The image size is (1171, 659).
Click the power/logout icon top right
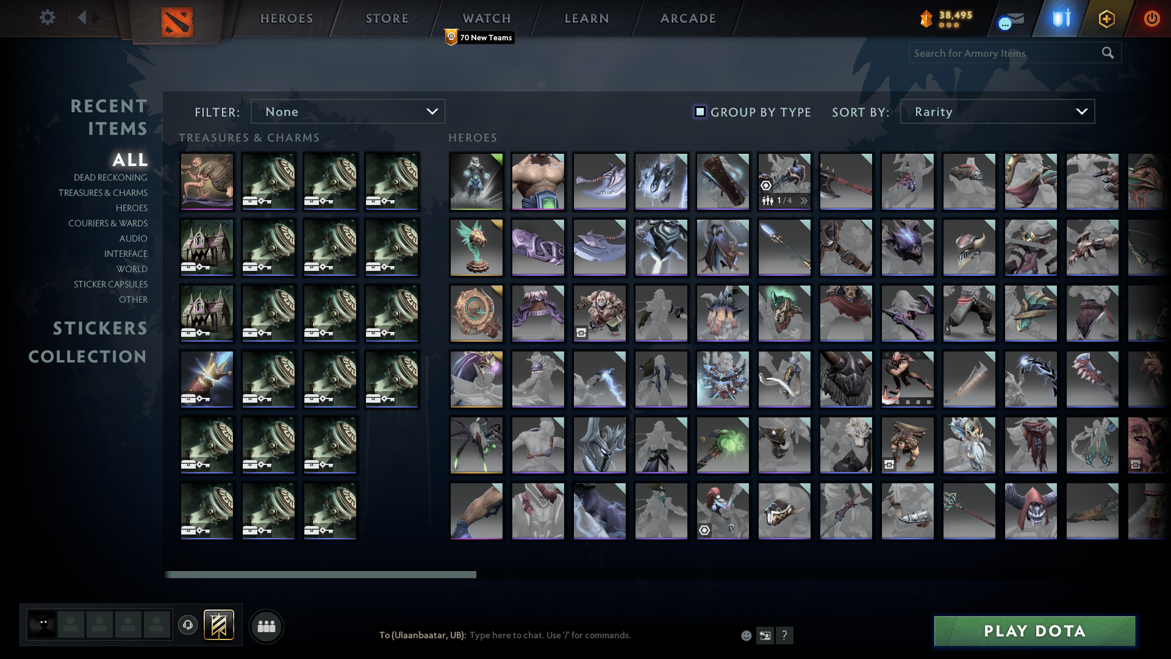click(1151, 18)
